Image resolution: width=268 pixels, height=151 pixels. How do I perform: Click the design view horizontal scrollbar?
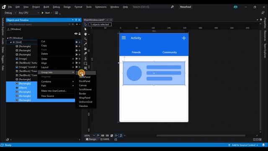tap(201, 135)
